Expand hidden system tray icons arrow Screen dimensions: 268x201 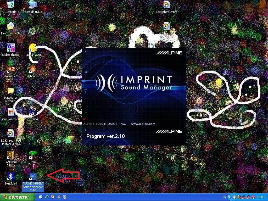[x=230, y=197]
